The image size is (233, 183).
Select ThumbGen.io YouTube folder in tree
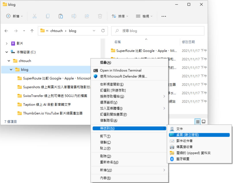(50, 113)
